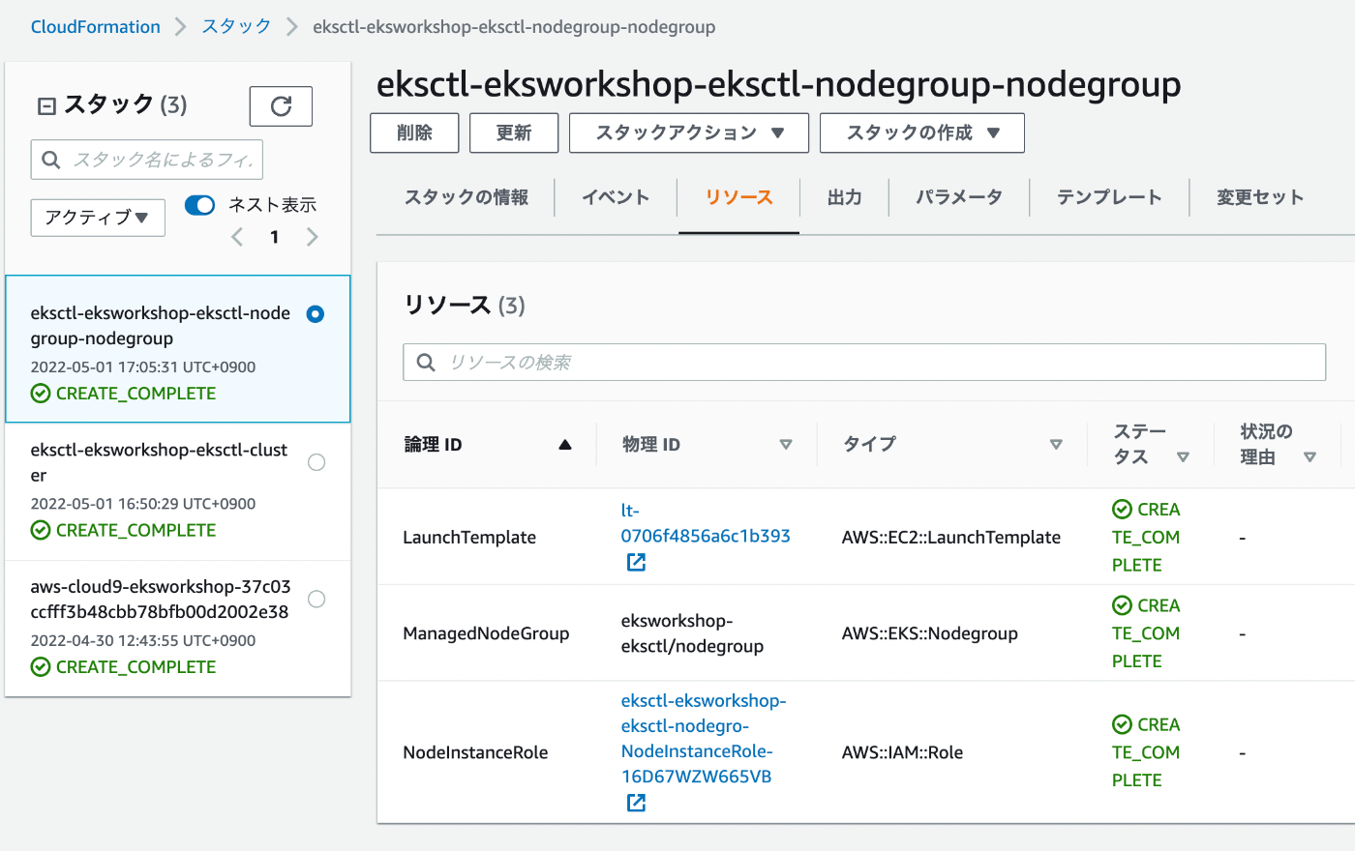The image size is (1355, 851).
Task: Switch to the スタックの情報 tab
Action: click(x=467, y=197)
